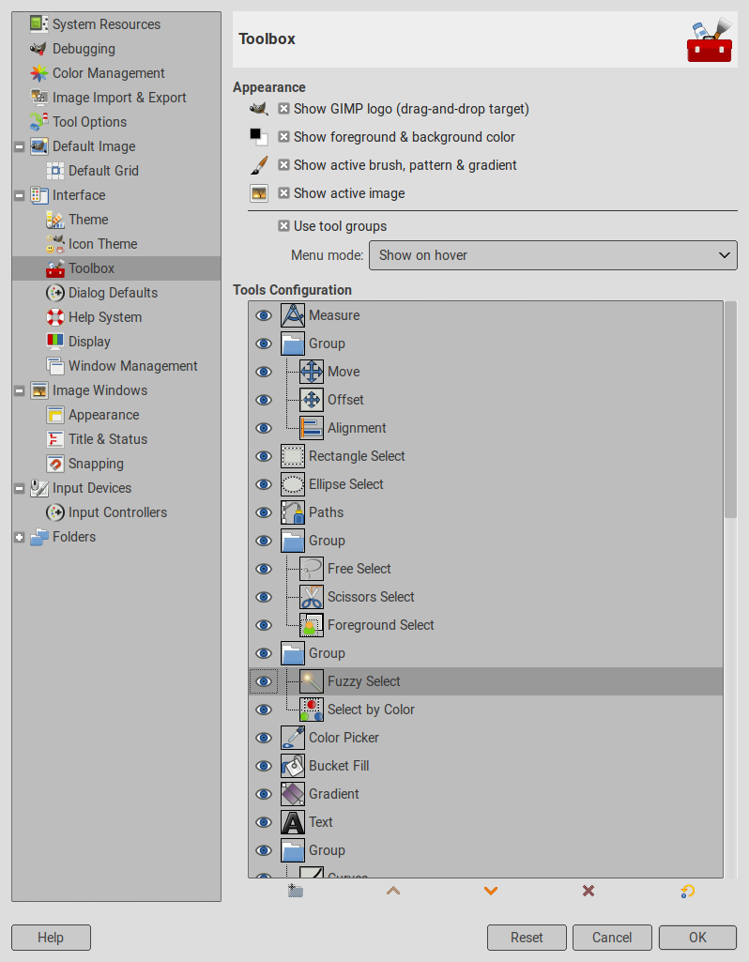This screenshot has height=962, width=749.
Task: Select Input Controllers in sidebar
Action: click(117, 512)
